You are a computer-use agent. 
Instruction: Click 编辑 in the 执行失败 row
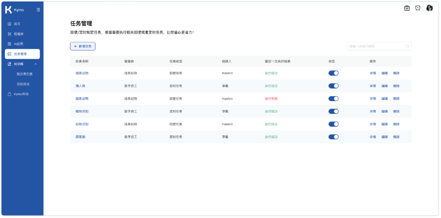coord(385,99)
